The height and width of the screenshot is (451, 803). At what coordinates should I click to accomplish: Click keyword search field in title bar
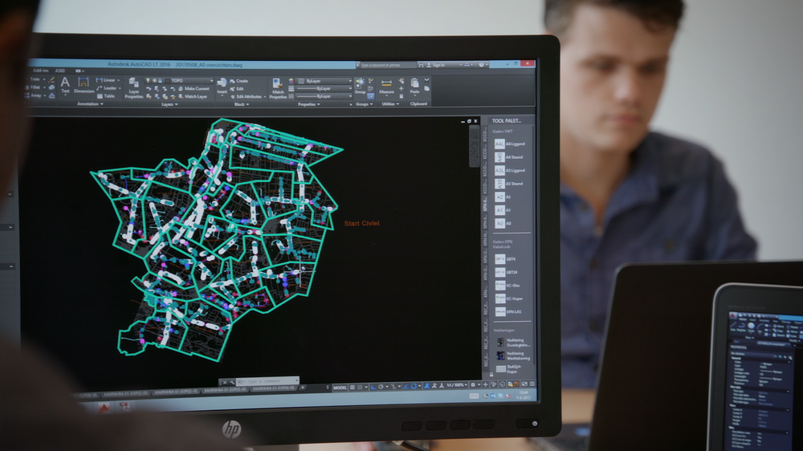tap(387, 65)
